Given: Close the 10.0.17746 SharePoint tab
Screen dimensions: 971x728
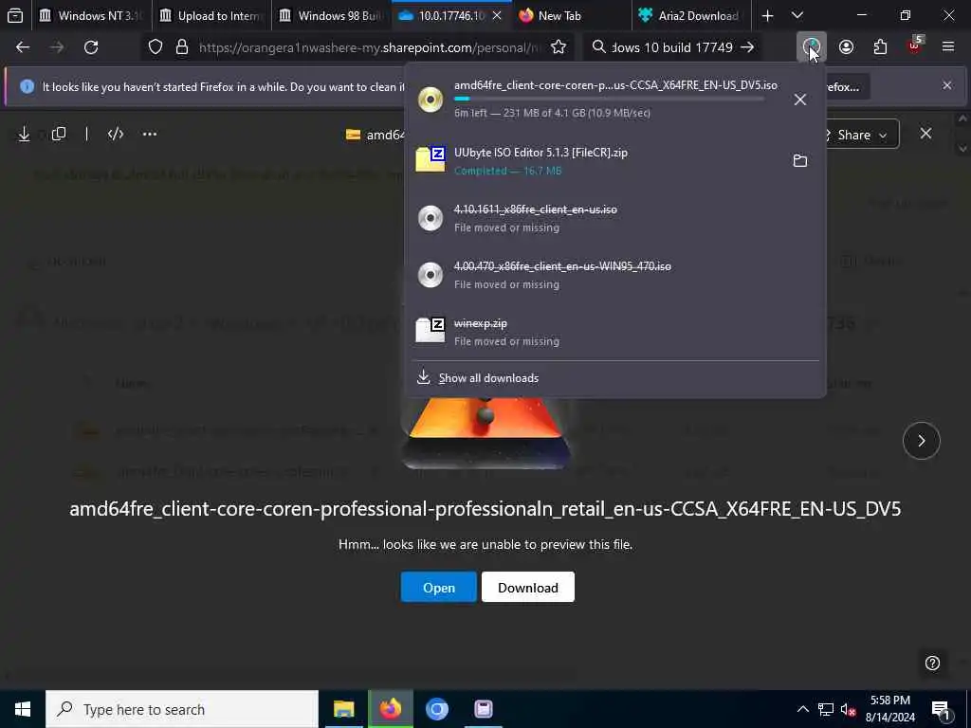Looking at the screenshot, I should click(497, 15).
